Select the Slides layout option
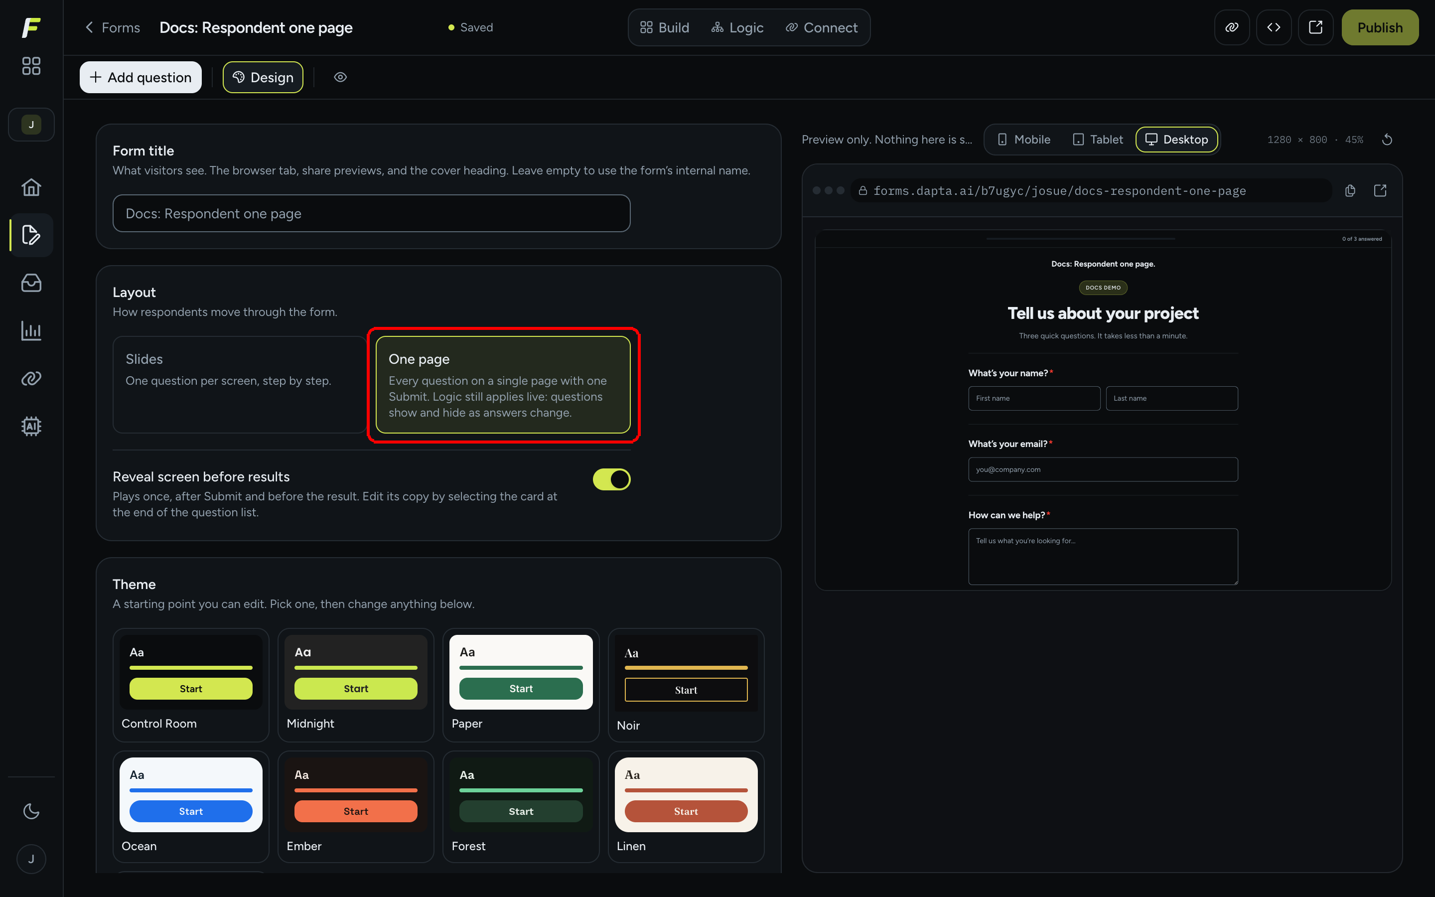 point(240,384)
